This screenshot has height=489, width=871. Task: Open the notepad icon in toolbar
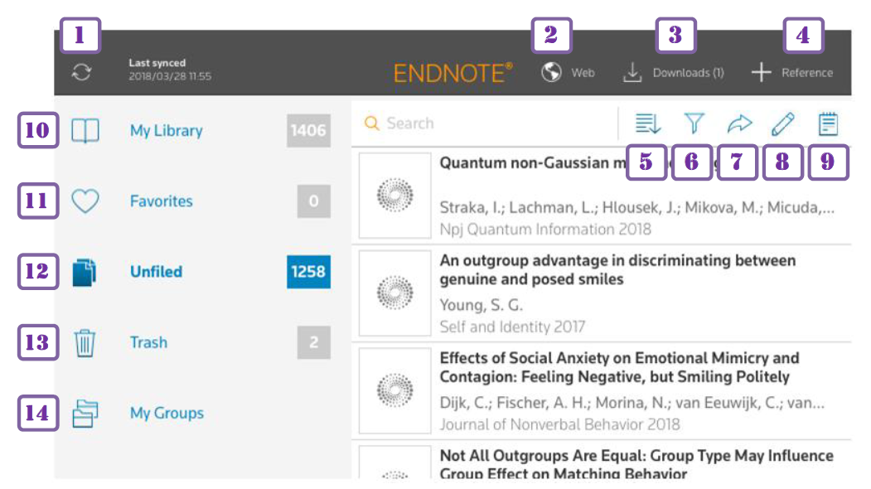pyautogui.click(x=827, y=123)
